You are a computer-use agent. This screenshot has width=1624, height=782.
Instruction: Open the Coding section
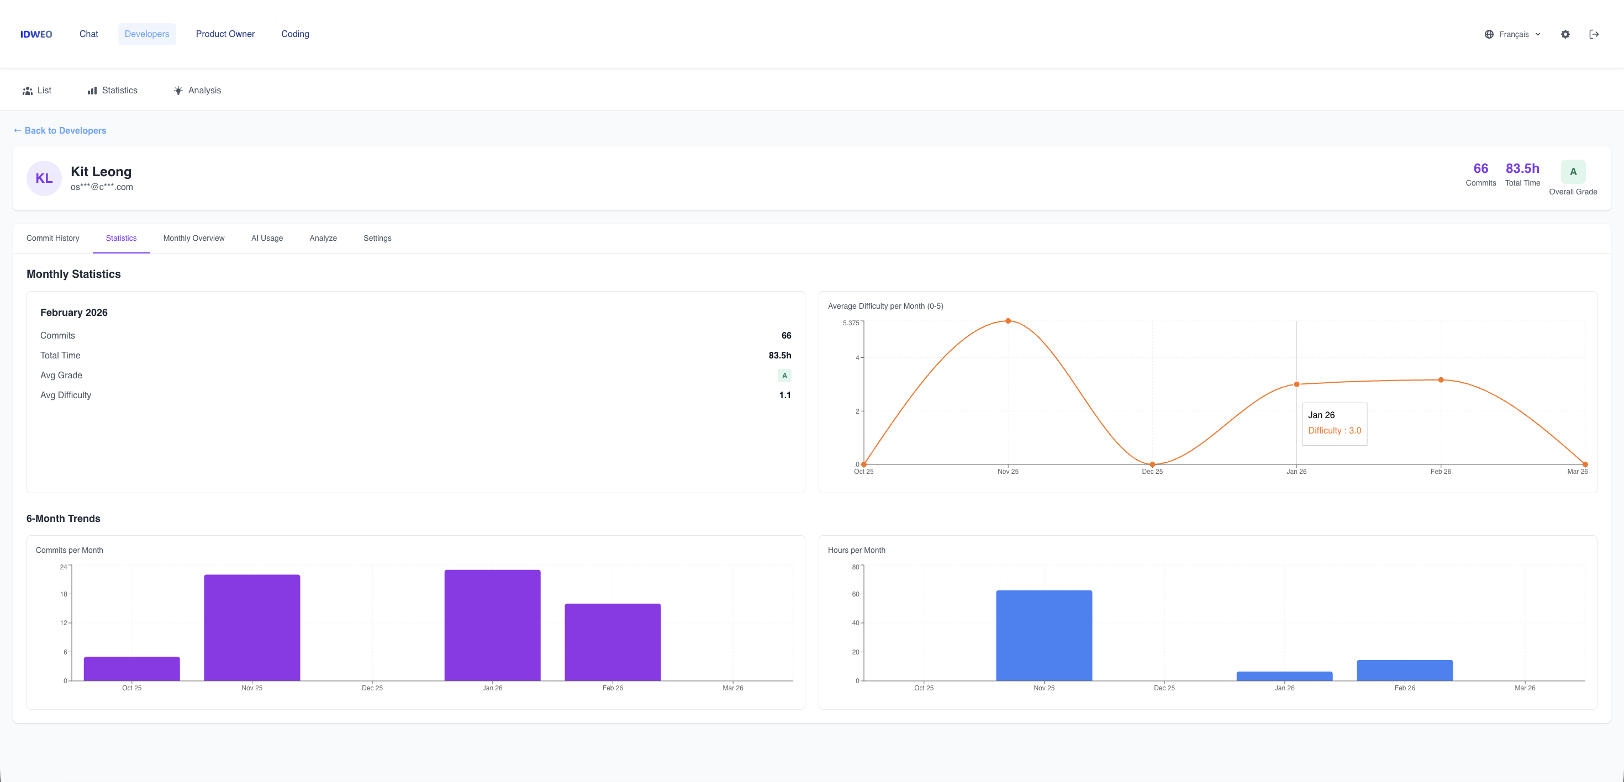pyautogui.click(x=295, y=34)
